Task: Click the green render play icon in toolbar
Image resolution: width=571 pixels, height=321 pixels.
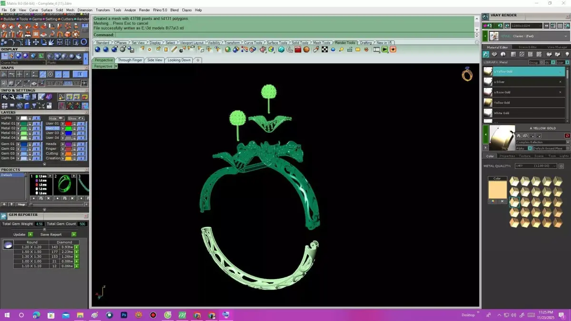Action: pyautogui.click(x=385, y=49)
